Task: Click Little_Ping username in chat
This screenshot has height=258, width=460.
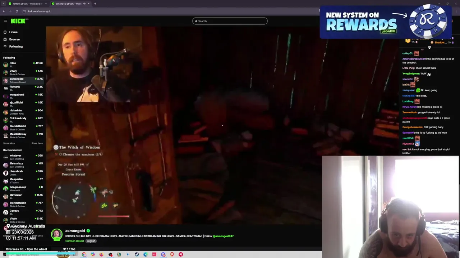Action: (409, 68)
